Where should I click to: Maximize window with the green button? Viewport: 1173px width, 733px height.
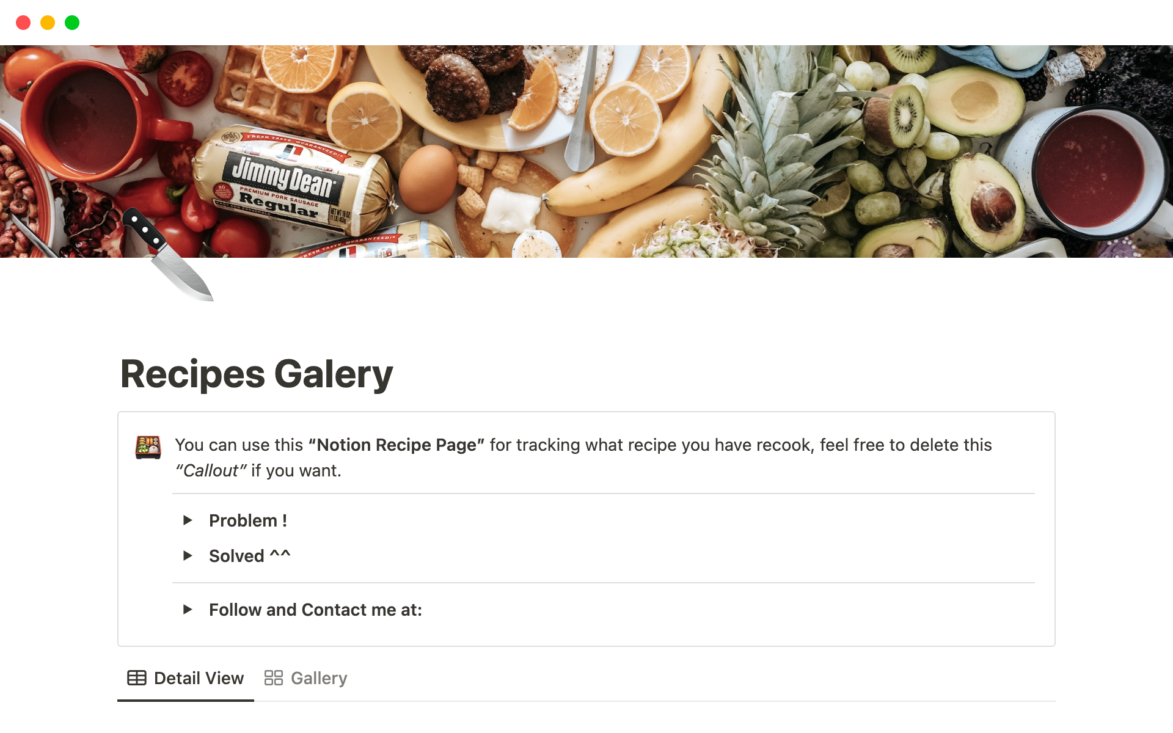click(72, 23)
